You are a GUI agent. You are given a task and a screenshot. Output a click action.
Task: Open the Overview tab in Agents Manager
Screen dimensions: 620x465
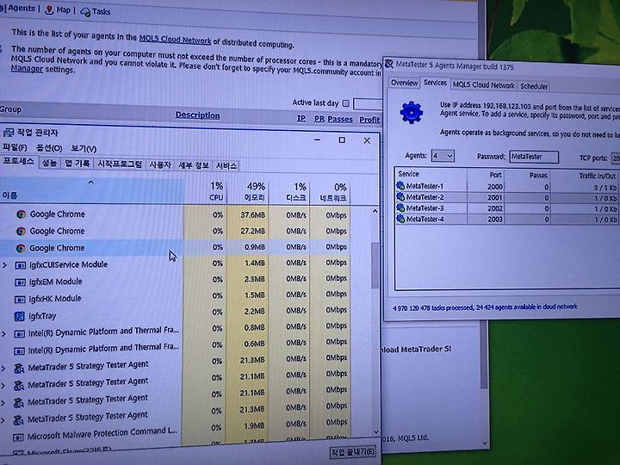[404, 83]
